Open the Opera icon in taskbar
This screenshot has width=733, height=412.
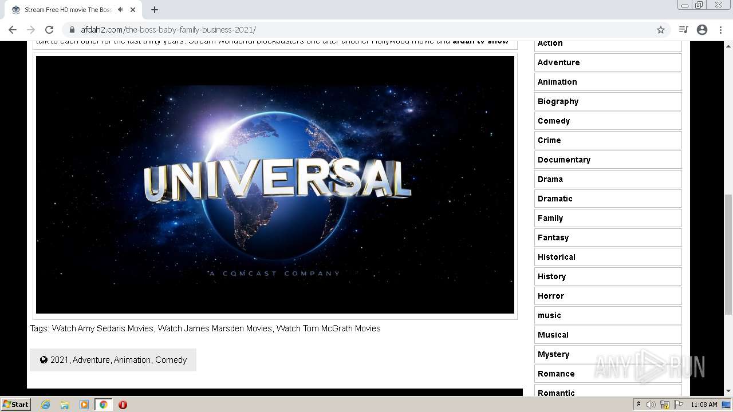123,405
